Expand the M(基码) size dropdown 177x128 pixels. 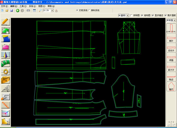pos(128,16)
